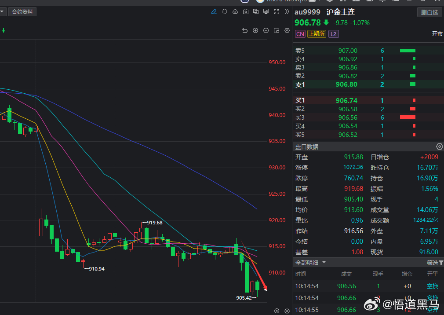
Task: Undo the last chart action
Action: coord(245,30)
